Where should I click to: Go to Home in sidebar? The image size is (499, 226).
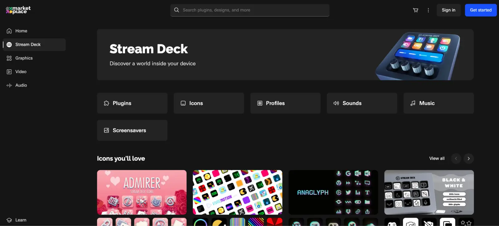pyautogui.click(x=34, y=31)
